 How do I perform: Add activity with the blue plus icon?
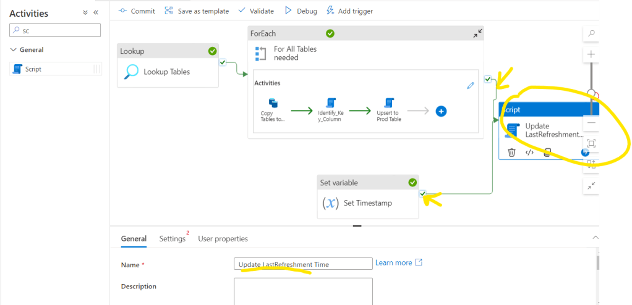point(441,111)
